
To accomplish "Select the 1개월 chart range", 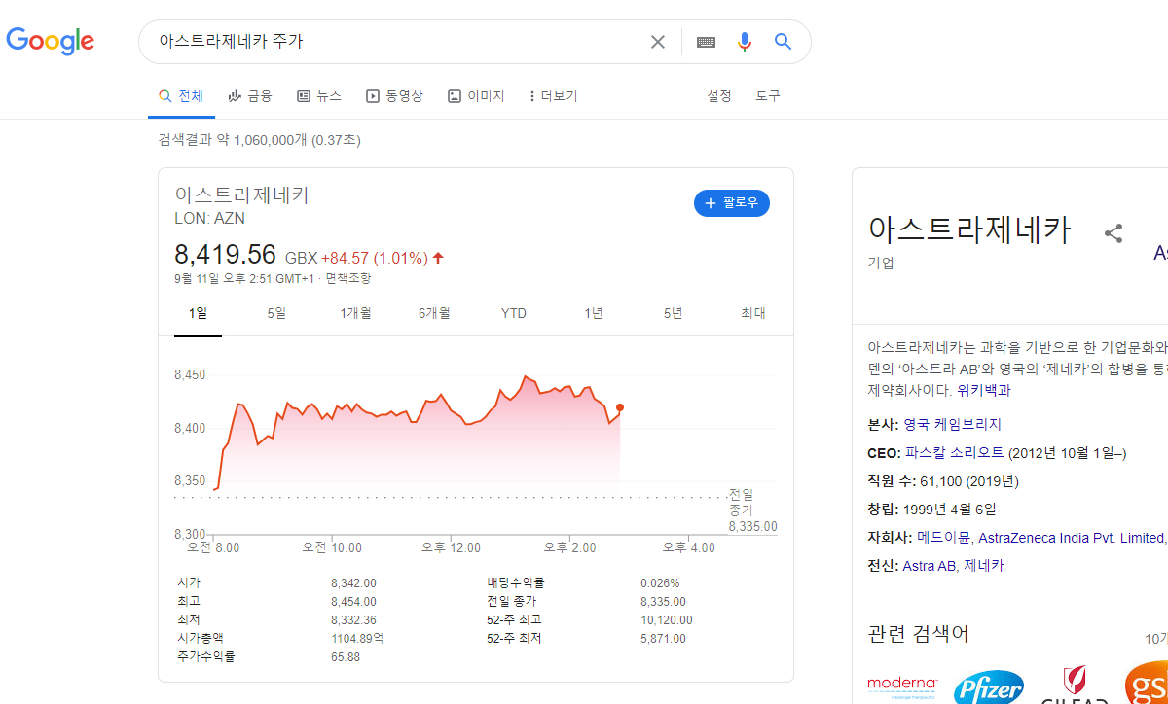I will click(x=355, y=313).
